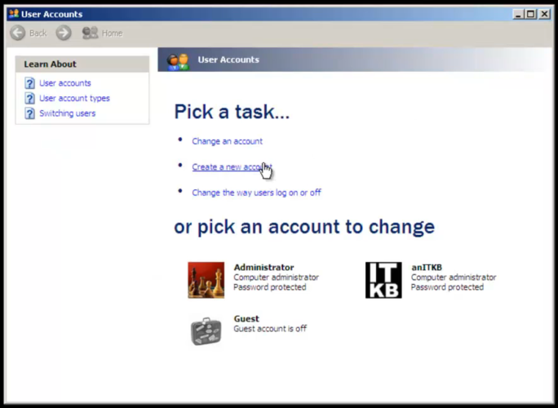This screenshot has height=408, width=558.
Task: Open Change the way users log on or off
Action: 256,193
